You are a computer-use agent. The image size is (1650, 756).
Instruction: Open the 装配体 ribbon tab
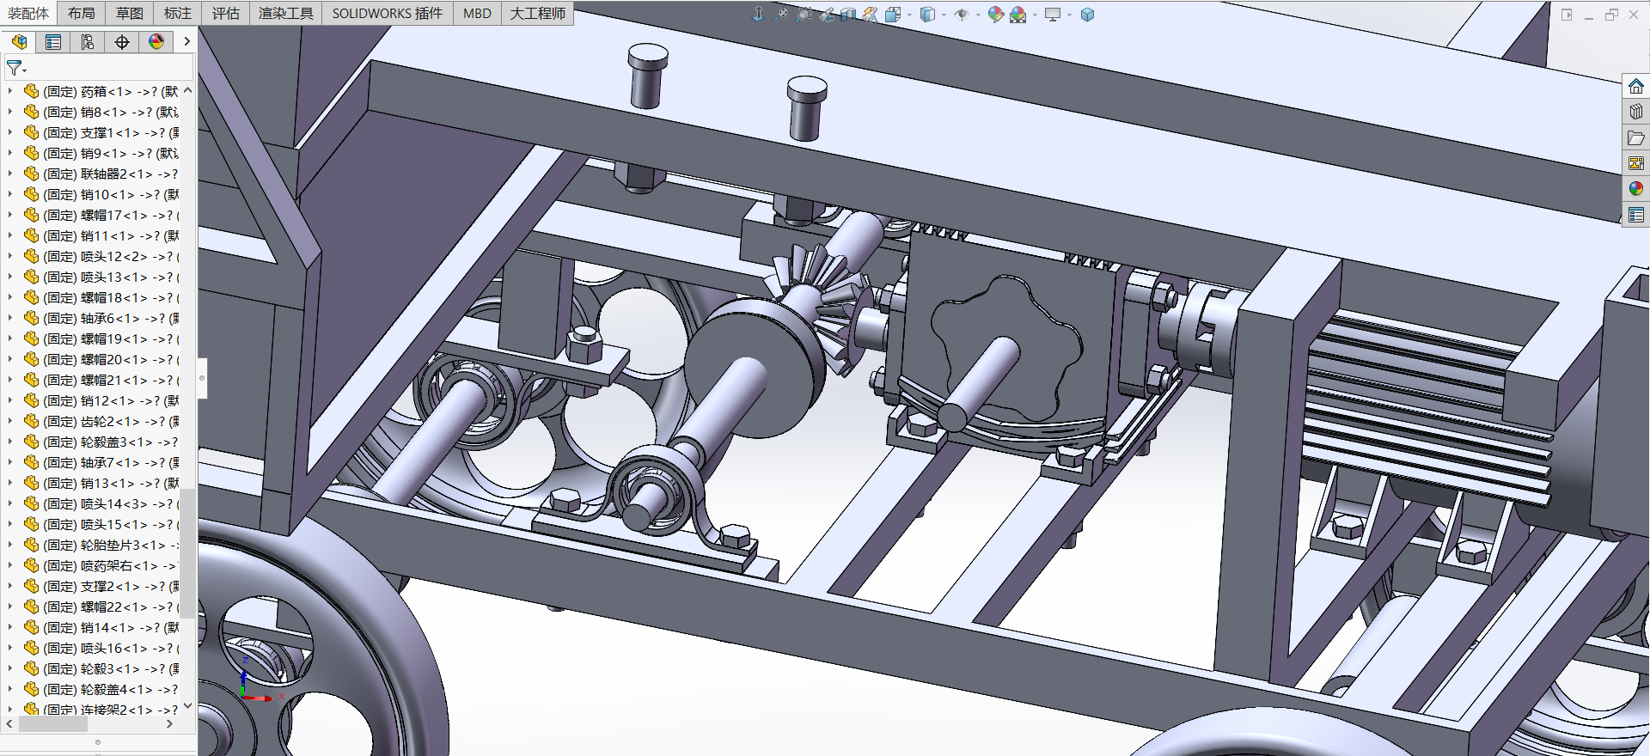point(28,13)
